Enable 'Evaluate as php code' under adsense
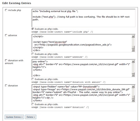Image resolution: width=140 pixels, height=121 pixels. tap(33, 54)
